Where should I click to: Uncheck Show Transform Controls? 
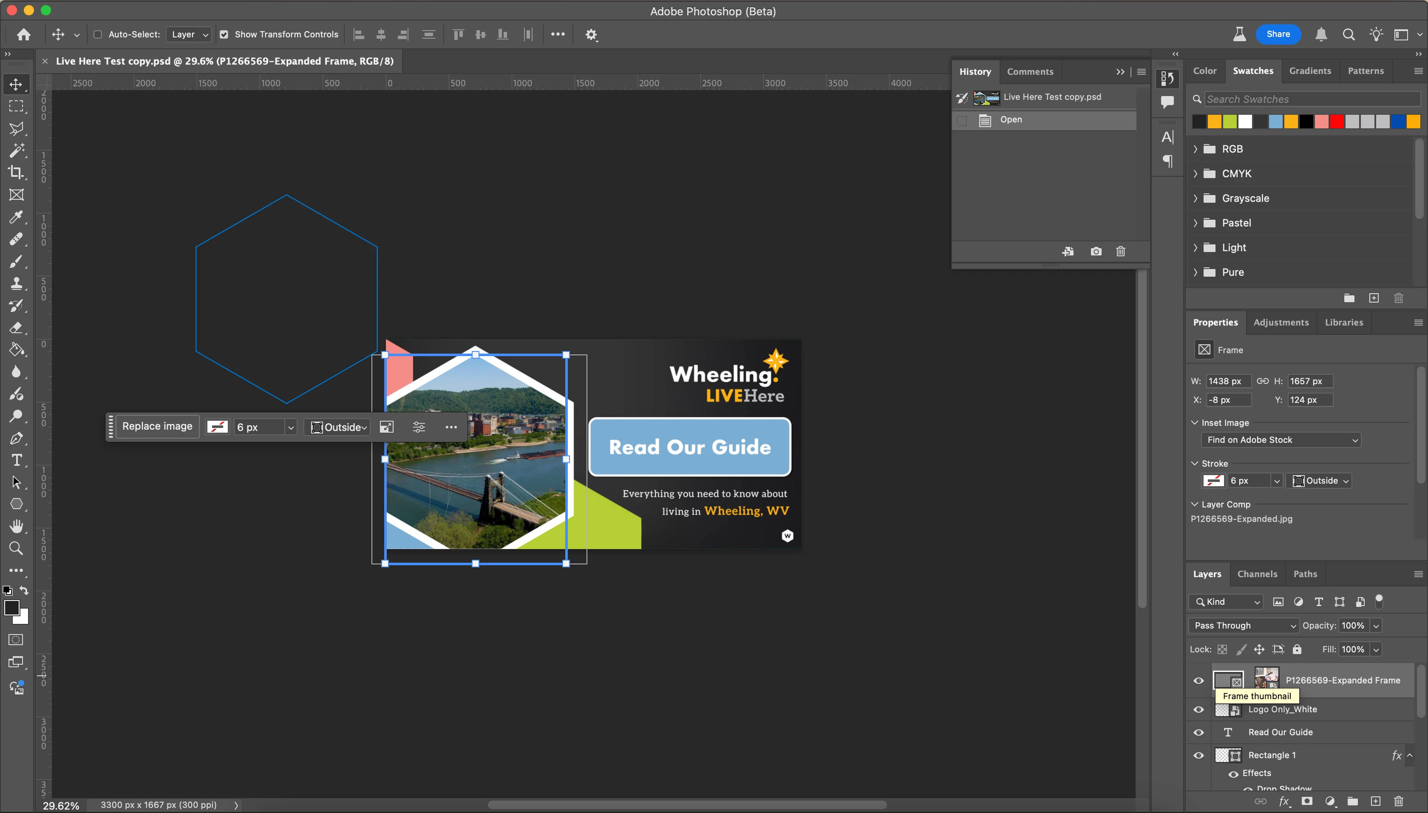coord(224,34)
